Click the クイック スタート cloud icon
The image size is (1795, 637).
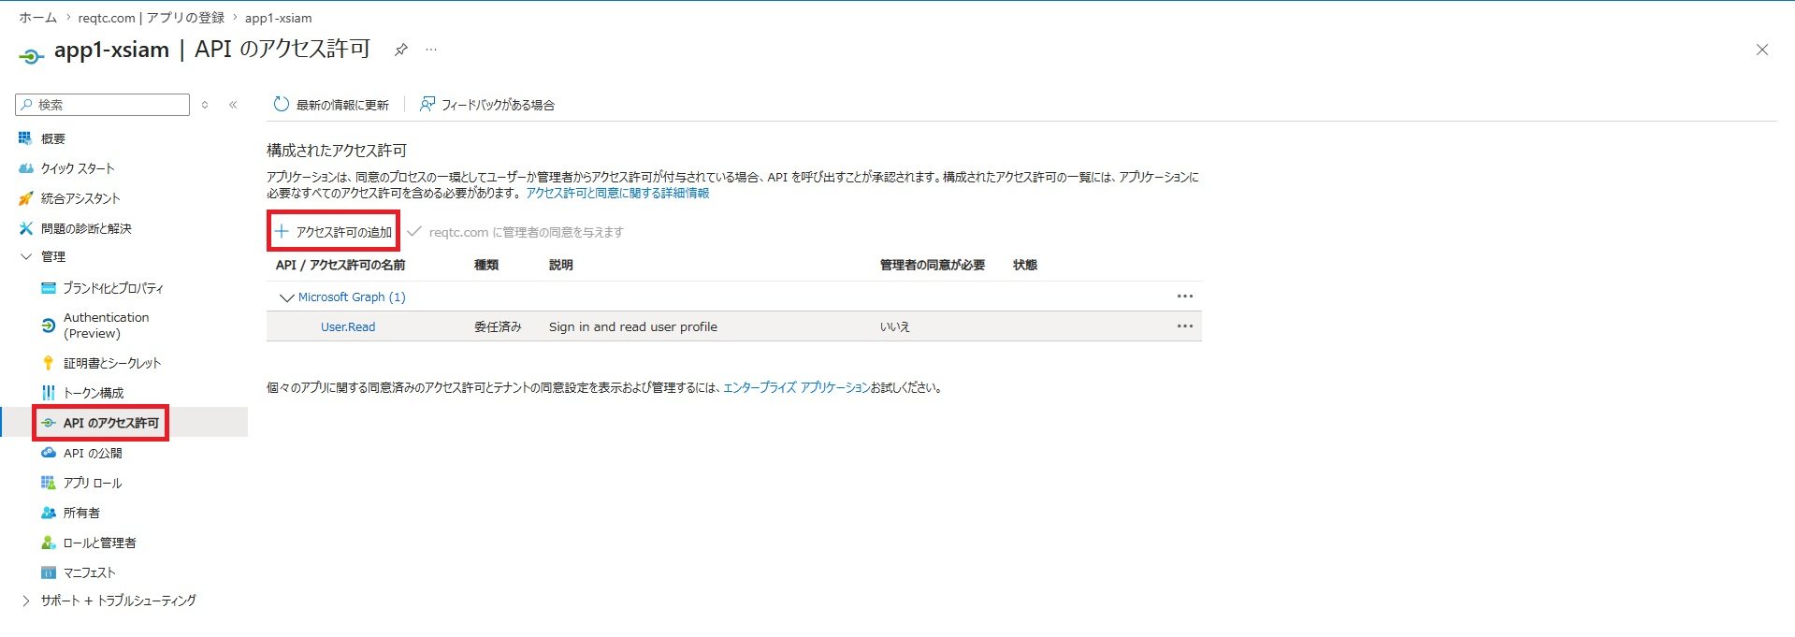point(25,168)
